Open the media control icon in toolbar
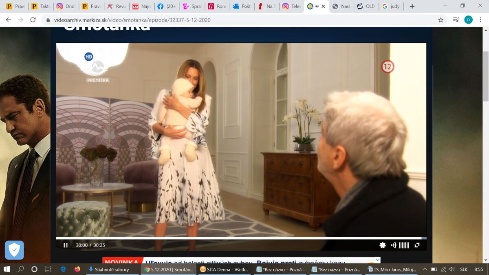Viewport: 489px width, 275px height. coord(456,20)
